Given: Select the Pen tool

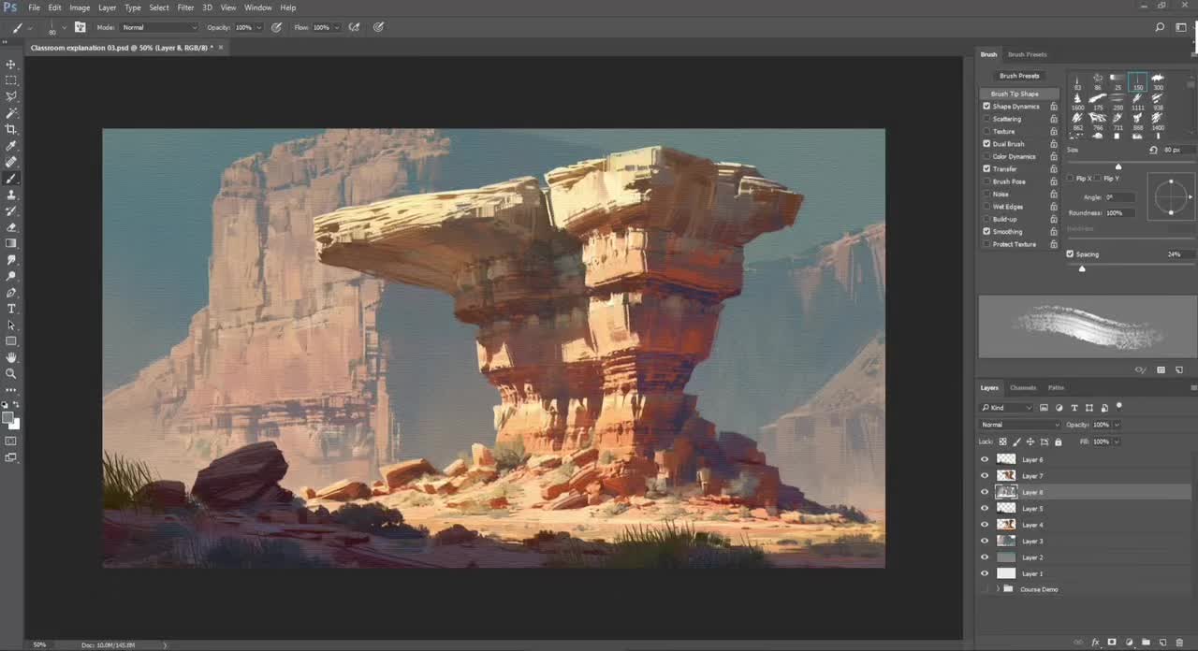Looking at the screenshot, I should pos(11,293).
